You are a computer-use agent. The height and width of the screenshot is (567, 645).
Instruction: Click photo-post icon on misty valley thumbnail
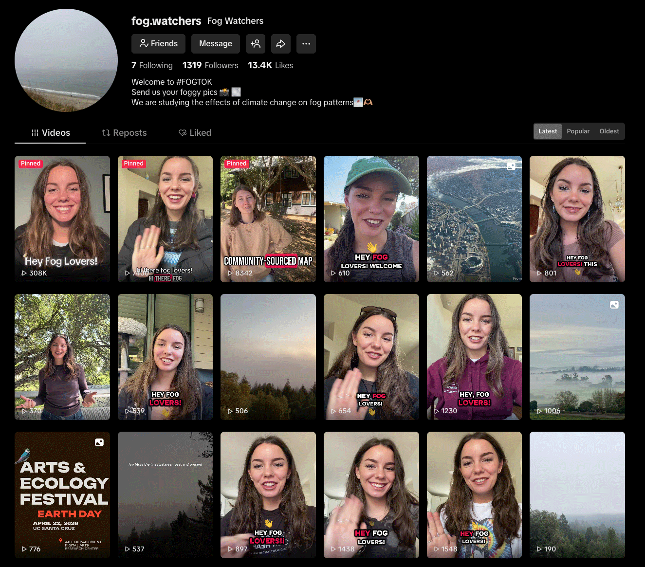[614, 305]
